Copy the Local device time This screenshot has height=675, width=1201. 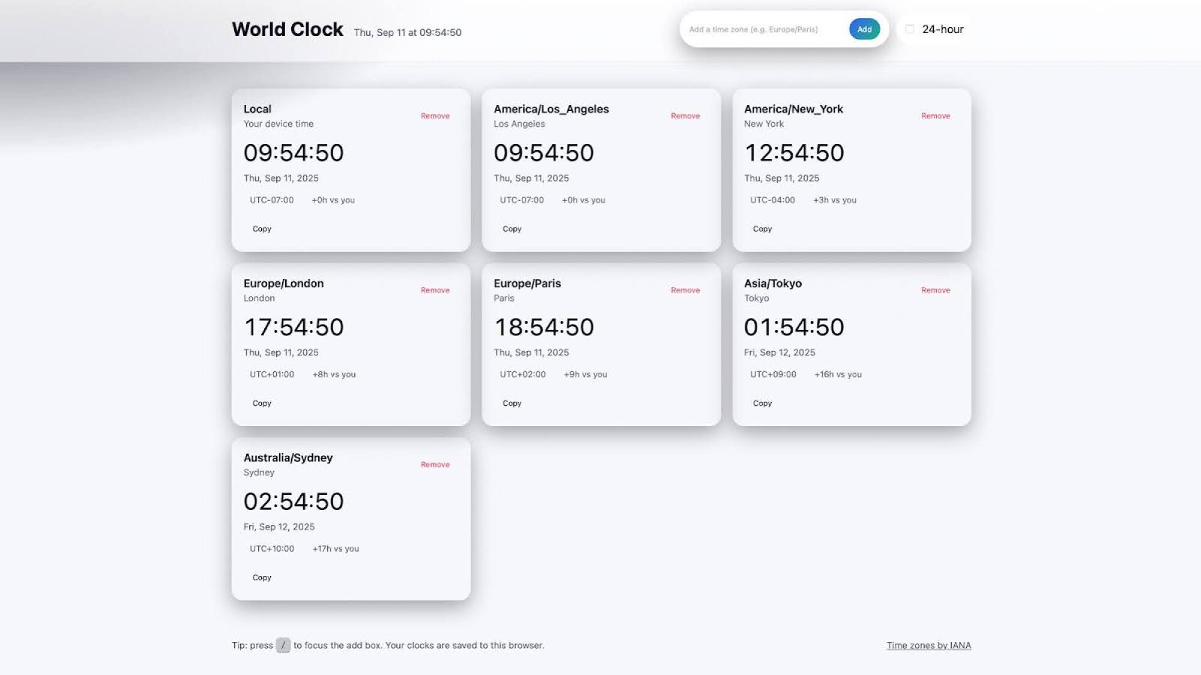click(261, 229)
